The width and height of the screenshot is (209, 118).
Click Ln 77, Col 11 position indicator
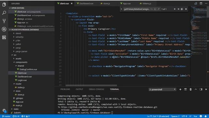point(158,116)
